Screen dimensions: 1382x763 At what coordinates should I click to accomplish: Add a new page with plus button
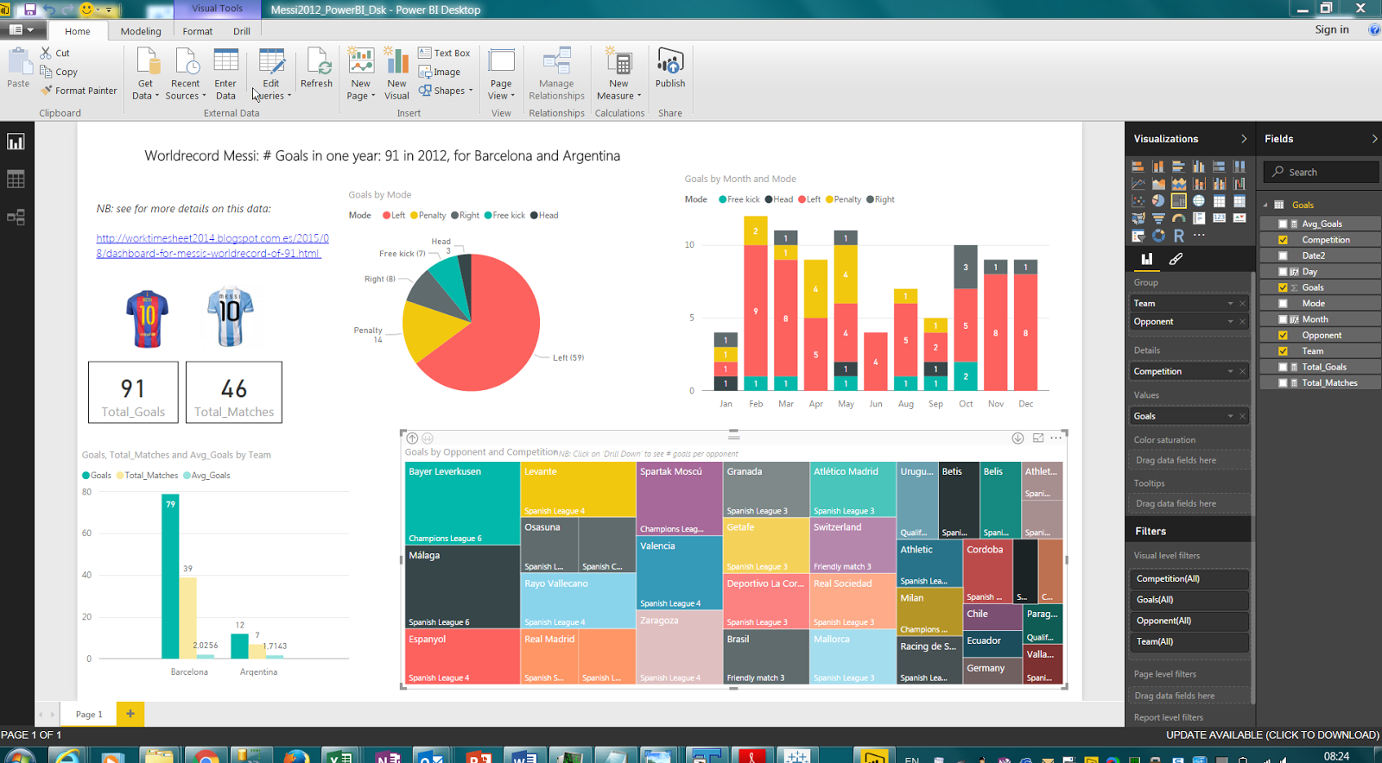pos(130,714)
